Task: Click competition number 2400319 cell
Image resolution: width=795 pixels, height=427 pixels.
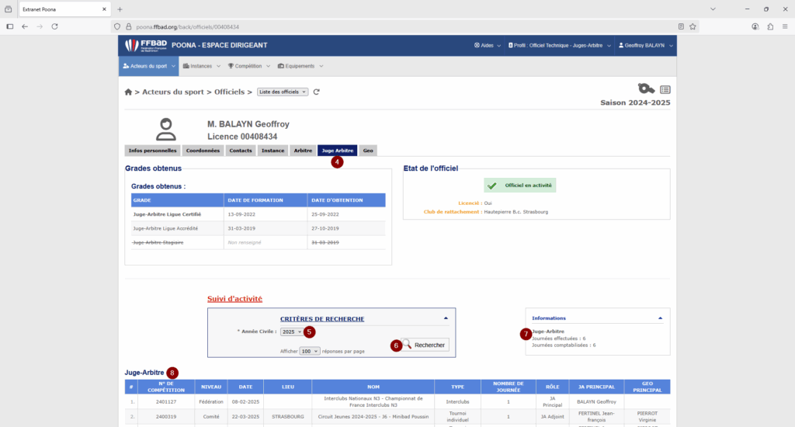Action: 166,416
